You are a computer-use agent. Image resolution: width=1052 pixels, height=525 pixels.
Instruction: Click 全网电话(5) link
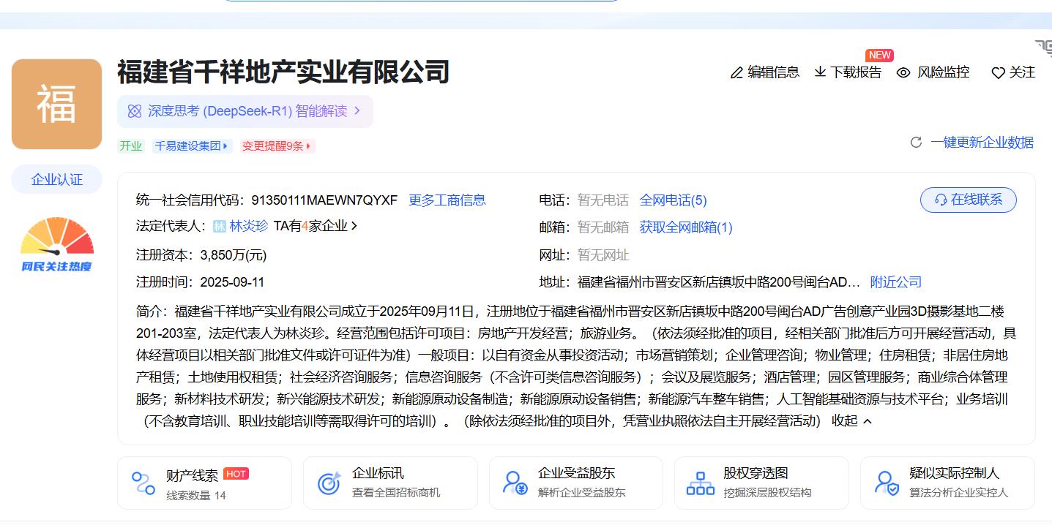[x=673, y=200]
